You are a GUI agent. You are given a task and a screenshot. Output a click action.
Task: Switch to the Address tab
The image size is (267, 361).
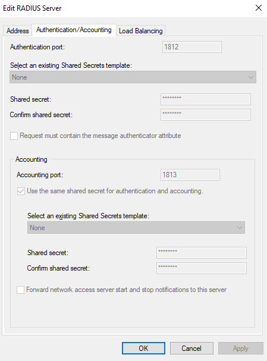coord(17,30)
